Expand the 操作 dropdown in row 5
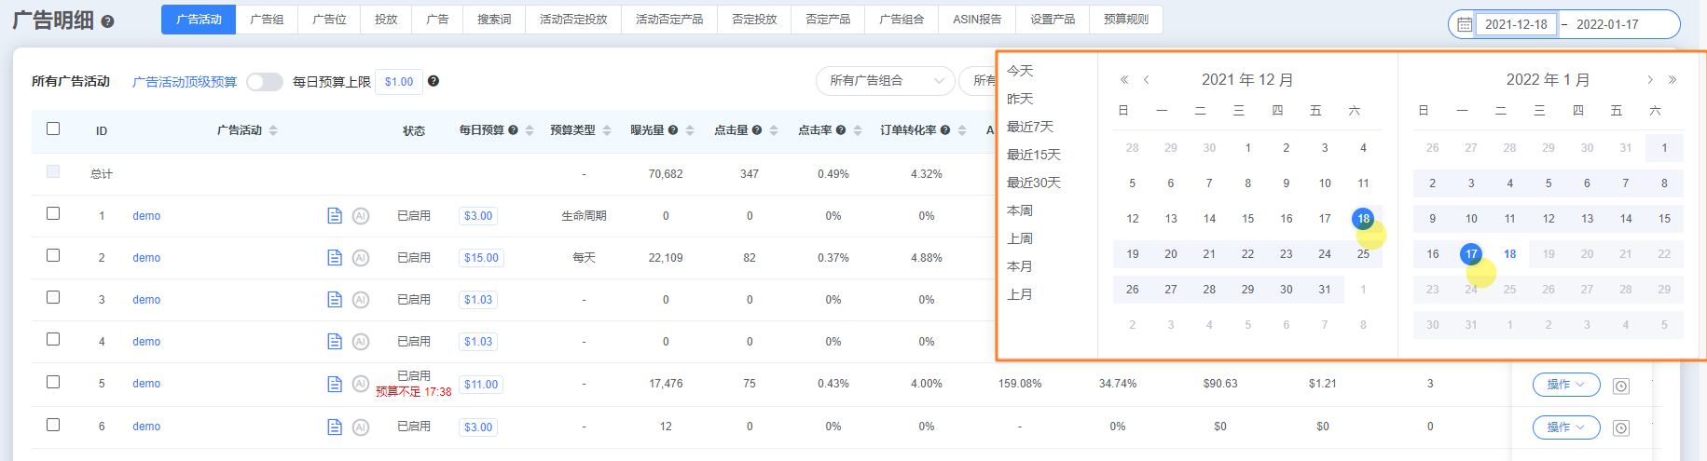 (x=1565, y=385)
